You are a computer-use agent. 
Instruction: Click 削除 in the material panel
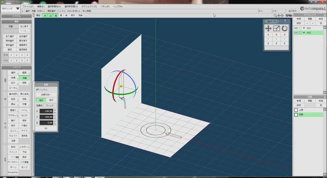pos(321,101)
